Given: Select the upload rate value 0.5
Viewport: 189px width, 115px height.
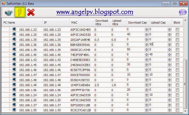Looking at the screenshot, I should click(x=113, y=40).
